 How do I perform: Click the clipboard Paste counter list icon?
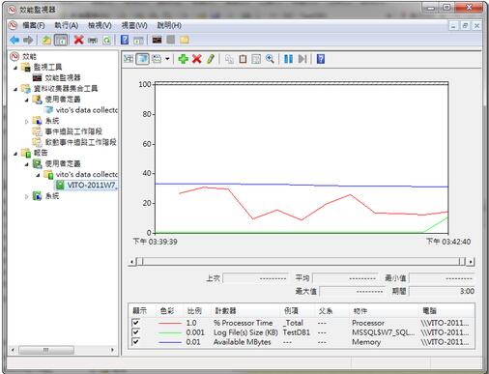[x=243, y=59]
